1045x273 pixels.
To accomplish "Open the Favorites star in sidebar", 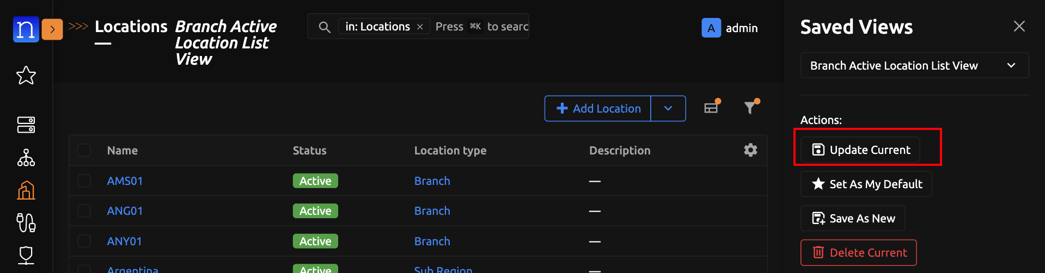I will point(26,76).
